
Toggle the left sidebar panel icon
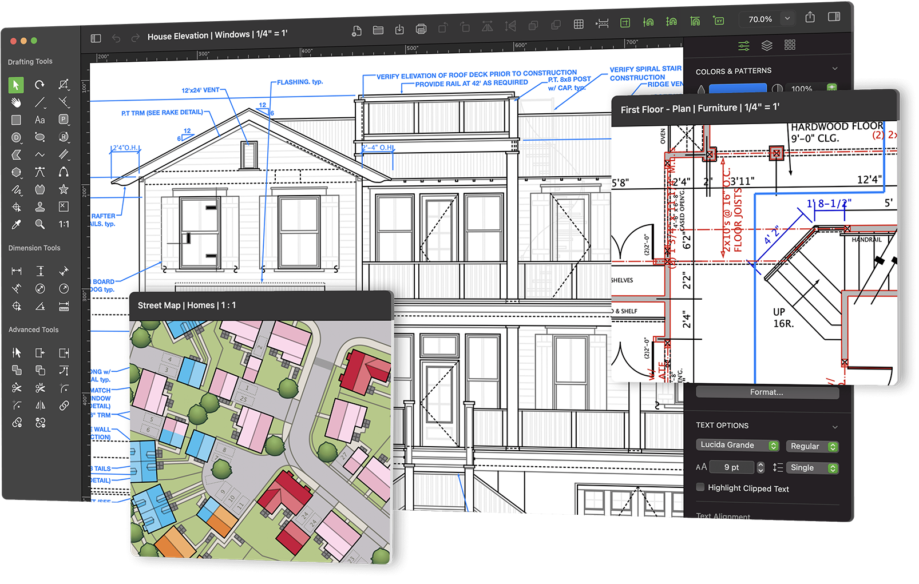pyautogui.click(x=96, y=38)
